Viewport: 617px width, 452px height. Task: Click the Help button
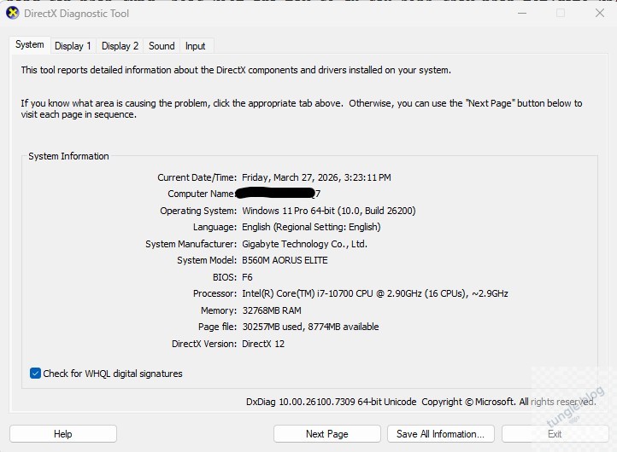(x=63, y=434)
